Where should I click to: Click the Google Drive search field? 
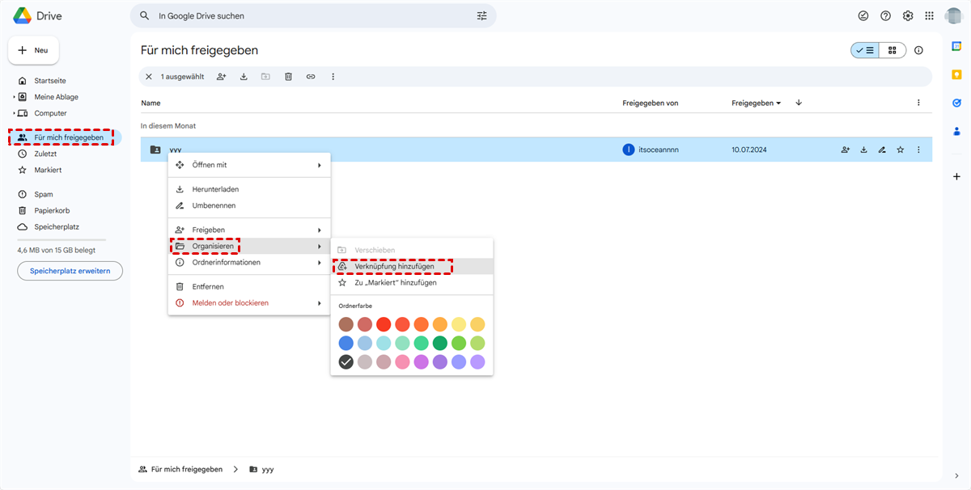(307, 16)
